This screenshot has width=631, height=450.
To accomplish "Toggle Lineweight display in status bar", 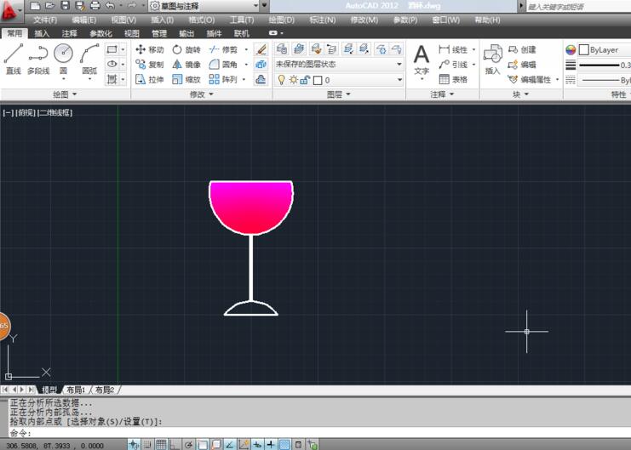I will 271,444.
